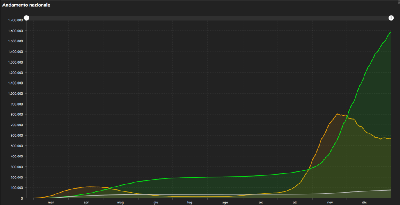400x205 pixels.
Task: Click the 'Andamento nazionale' chart title
Action: (x=26, y=5)
